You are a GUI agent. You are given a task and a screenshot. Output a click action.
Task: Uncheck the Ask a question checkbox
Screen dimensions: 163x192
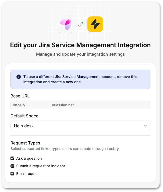(12, 158)
